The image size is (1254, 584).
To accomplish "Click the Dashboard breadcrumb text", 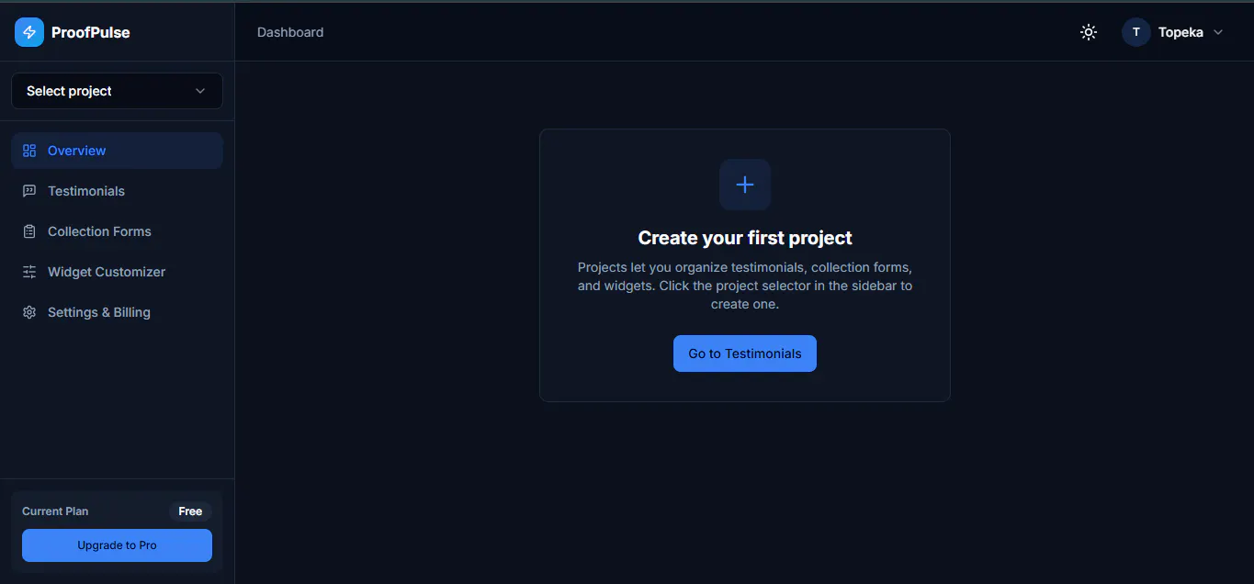I will coord(290,32).
